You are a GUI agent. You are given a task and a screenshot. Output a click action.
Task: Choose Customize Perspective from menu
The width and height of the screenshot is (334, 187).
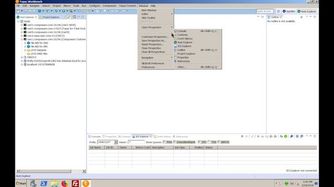pyautogui.click(x=155, y=37)
